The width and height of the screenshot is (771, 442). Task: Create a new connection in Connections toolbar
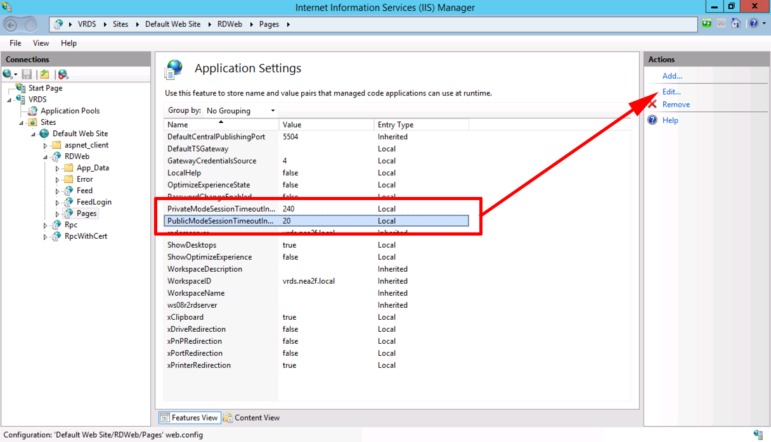[8, 74]
